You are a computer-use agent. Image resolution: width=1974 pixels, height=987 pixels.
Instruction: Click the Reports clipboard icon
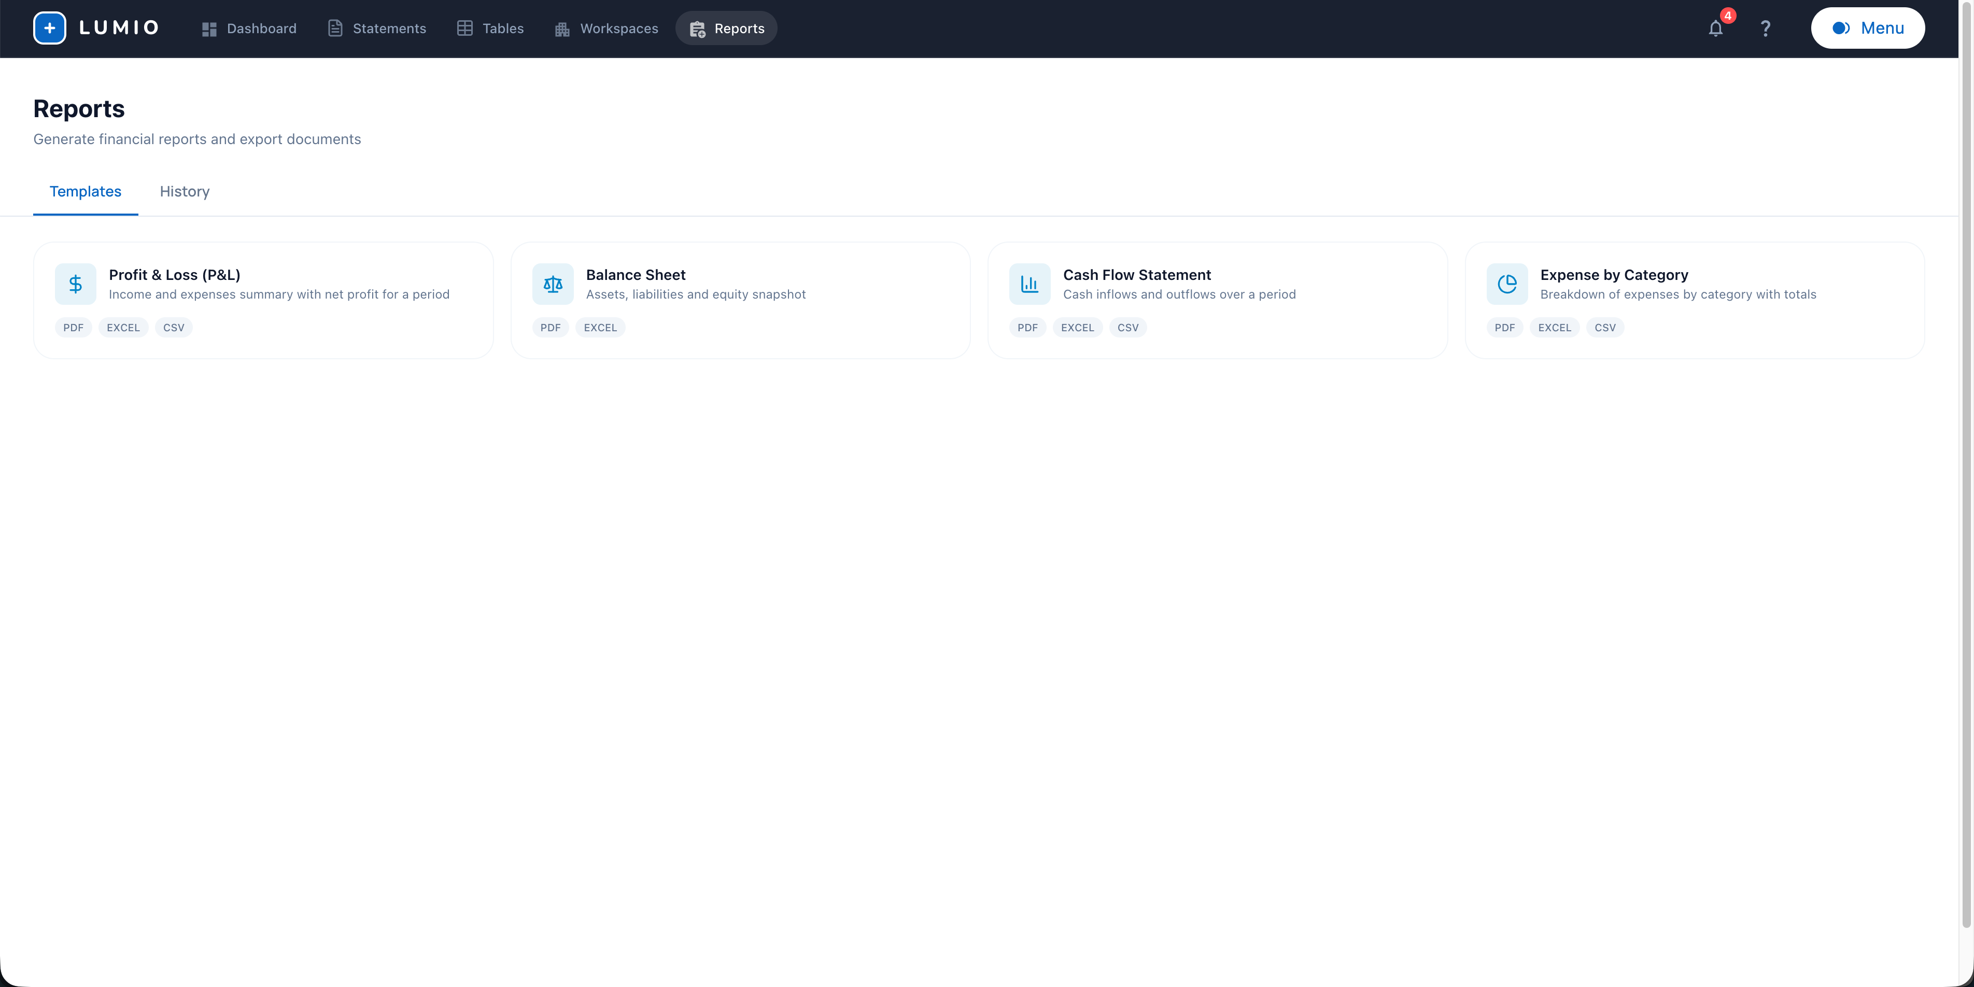pos(697,29)
